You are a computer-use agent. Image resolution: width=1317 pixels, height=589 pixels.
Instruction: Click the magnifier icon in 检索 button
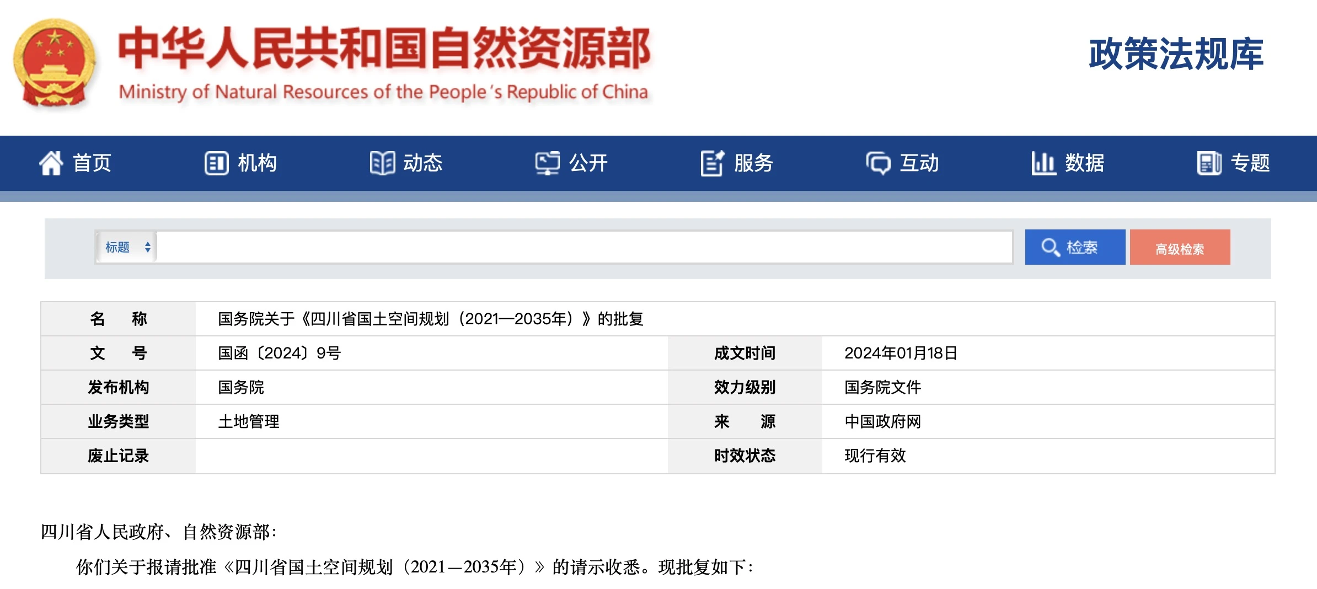click(x=1050, y=247)
